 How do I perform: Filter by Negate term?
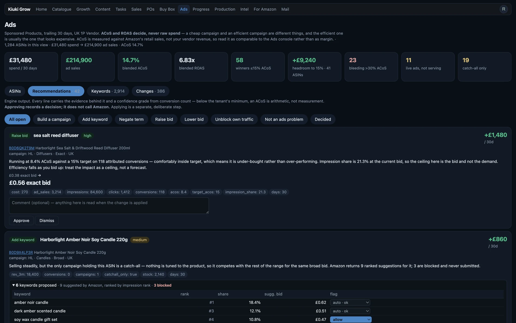point(131,119)
